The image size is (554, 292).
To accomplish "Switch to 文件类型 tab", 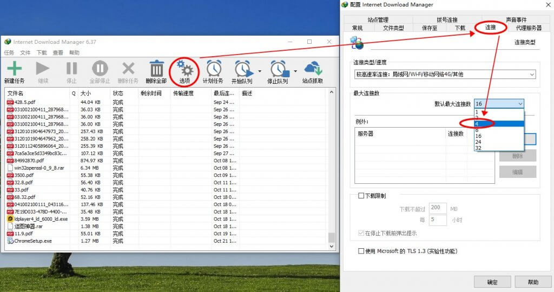I will pos(393,28).
